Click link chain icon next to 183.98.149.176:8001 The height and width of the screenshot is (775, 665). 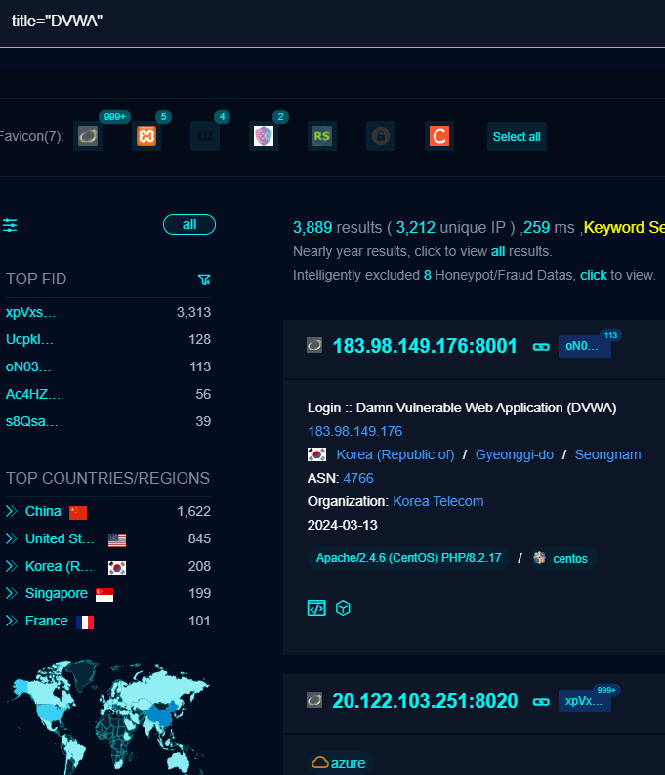pyautogui.click(x=540, y=346)
